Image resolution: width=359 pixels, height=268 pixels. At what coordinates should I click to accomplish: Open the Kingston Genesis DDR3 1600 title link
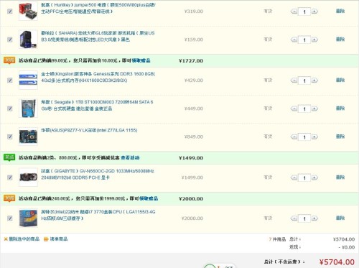[98, 77]
